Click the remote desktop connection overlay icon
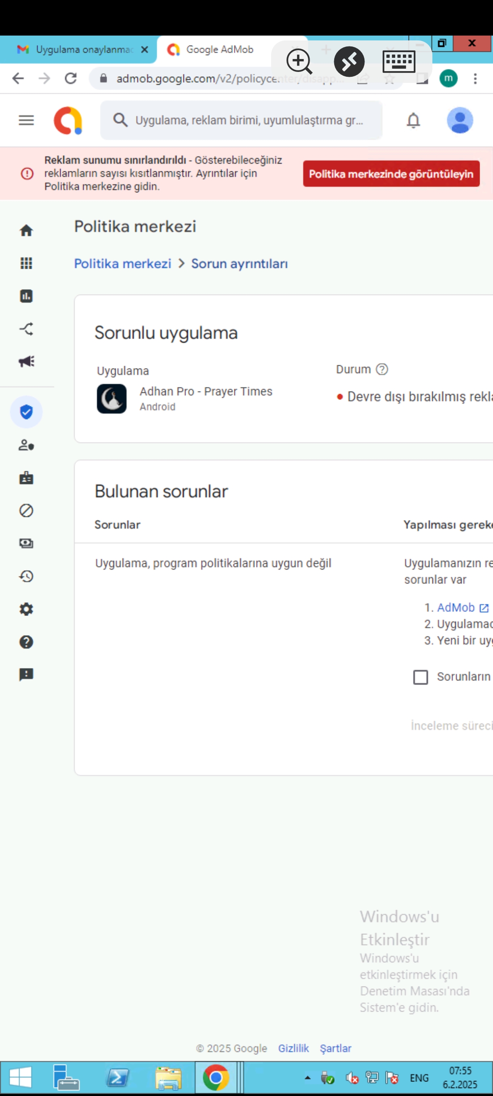 tap(349, 61)
